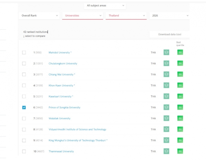Image resolution: width=206 pixels, height=160 pixels.
Task: Tick the checkbox next to Walailak University
Action: 24,118
